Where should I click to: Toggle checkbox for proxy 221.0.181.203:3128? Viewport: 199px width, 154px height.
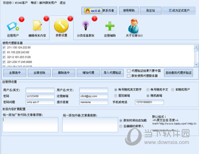(x=4, y=57)
